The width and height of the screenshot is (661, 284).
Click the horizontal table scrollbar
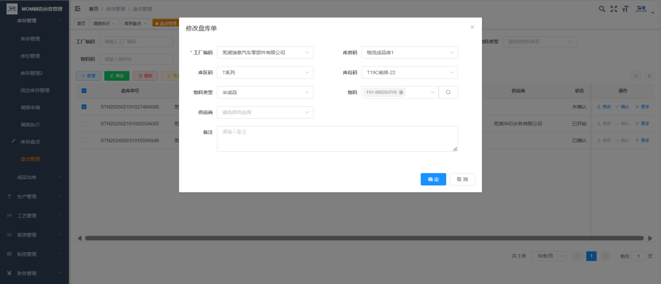(364, 238)
